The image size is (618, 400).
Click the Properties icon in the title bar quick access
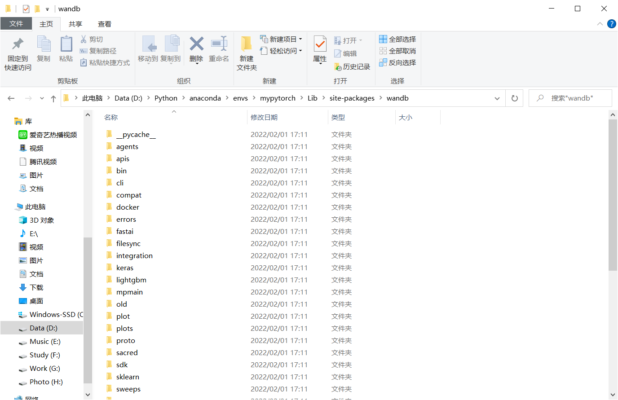click(26, 9)
